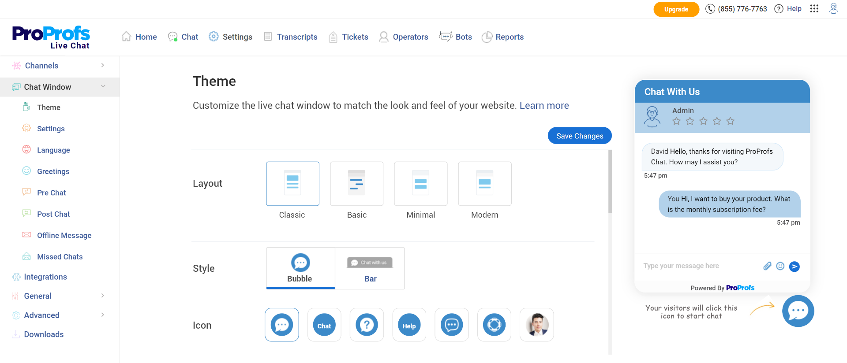Click the attachment paperclip icon in chat preview

point(767,266)
